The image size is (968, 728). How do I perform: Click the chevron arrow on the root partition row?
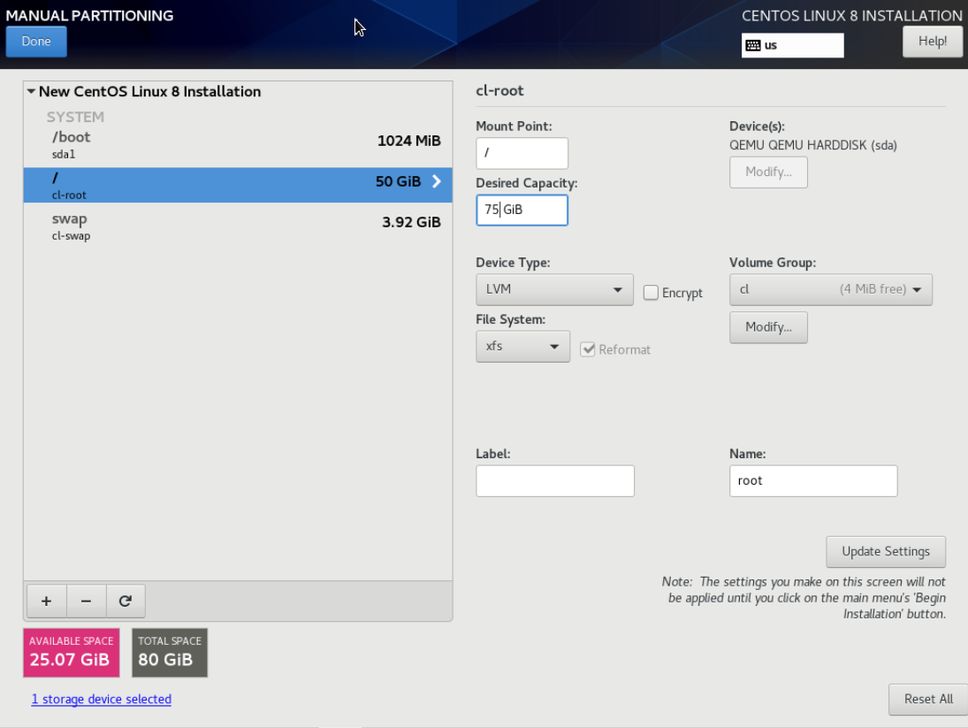coord(437,181)
